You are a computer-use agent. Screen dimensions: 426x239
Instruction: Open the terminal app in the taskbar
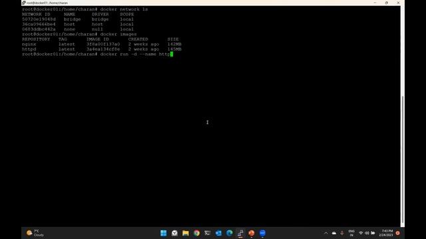pyautogui.click(x=208, y=233)
